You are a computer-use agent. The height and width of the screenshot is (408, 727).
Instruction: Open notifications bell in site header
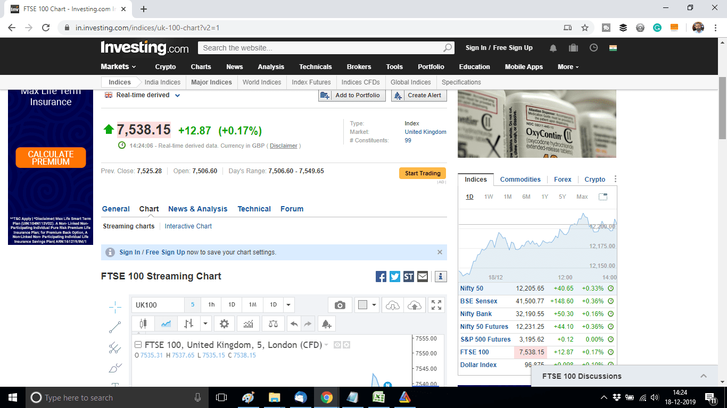pos(553,48)
